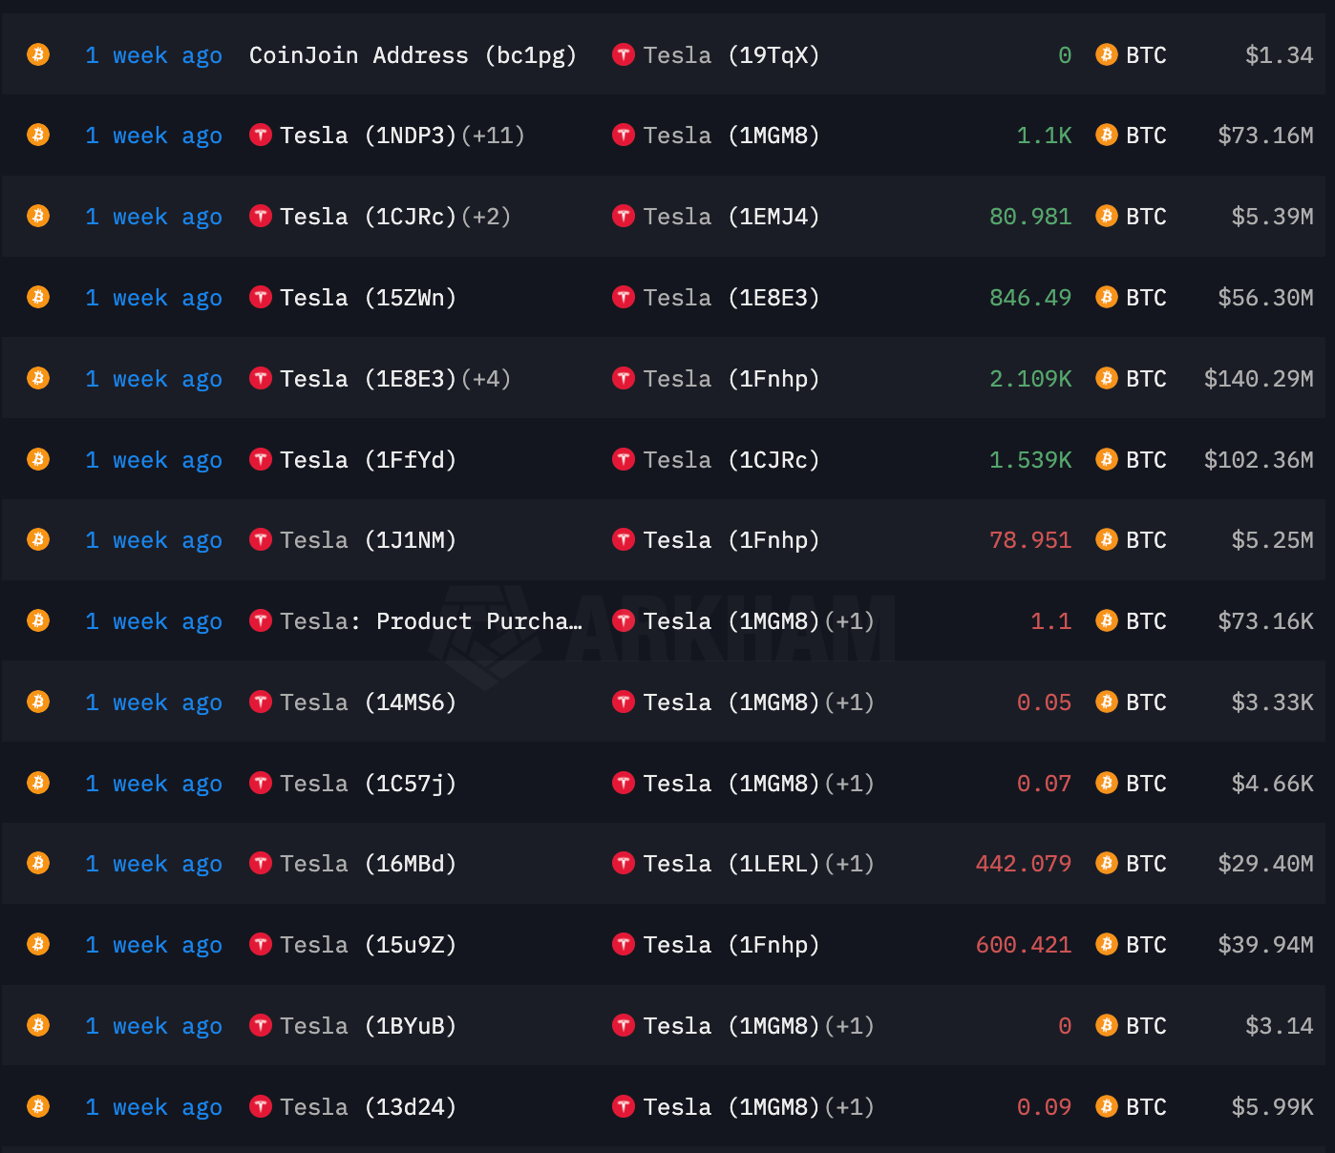Click the Bitcoin chain icon in the $4.66K row
The image size is (1335, 1153).
pos(38,783)
